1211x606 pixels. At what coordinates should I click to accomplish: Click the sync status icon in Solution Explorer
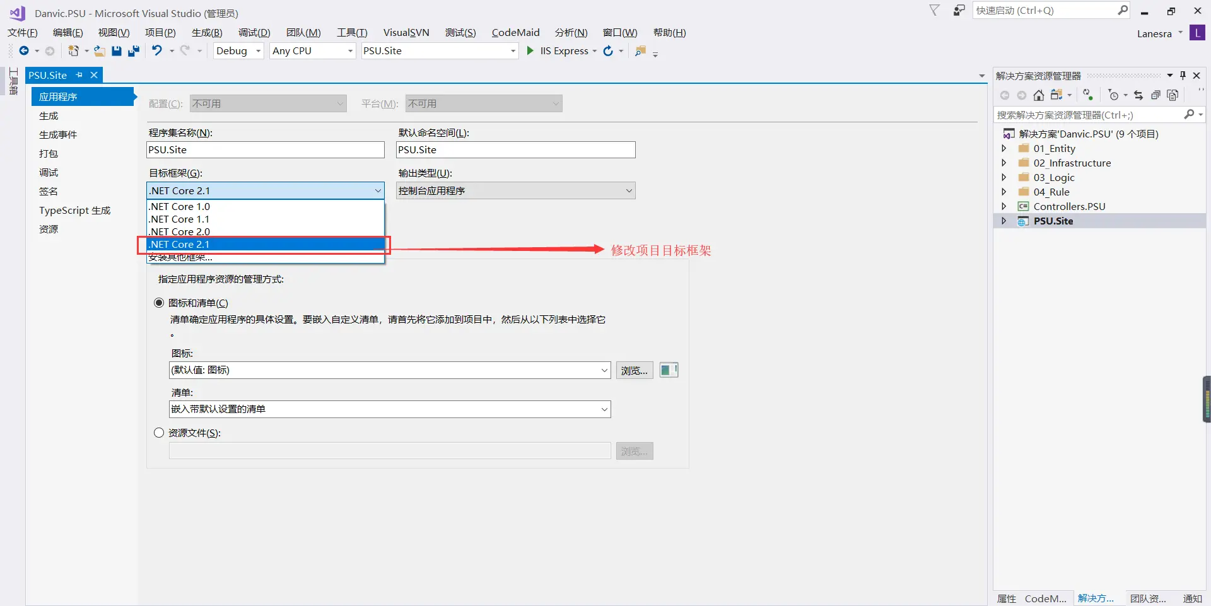click(1088, 95)
